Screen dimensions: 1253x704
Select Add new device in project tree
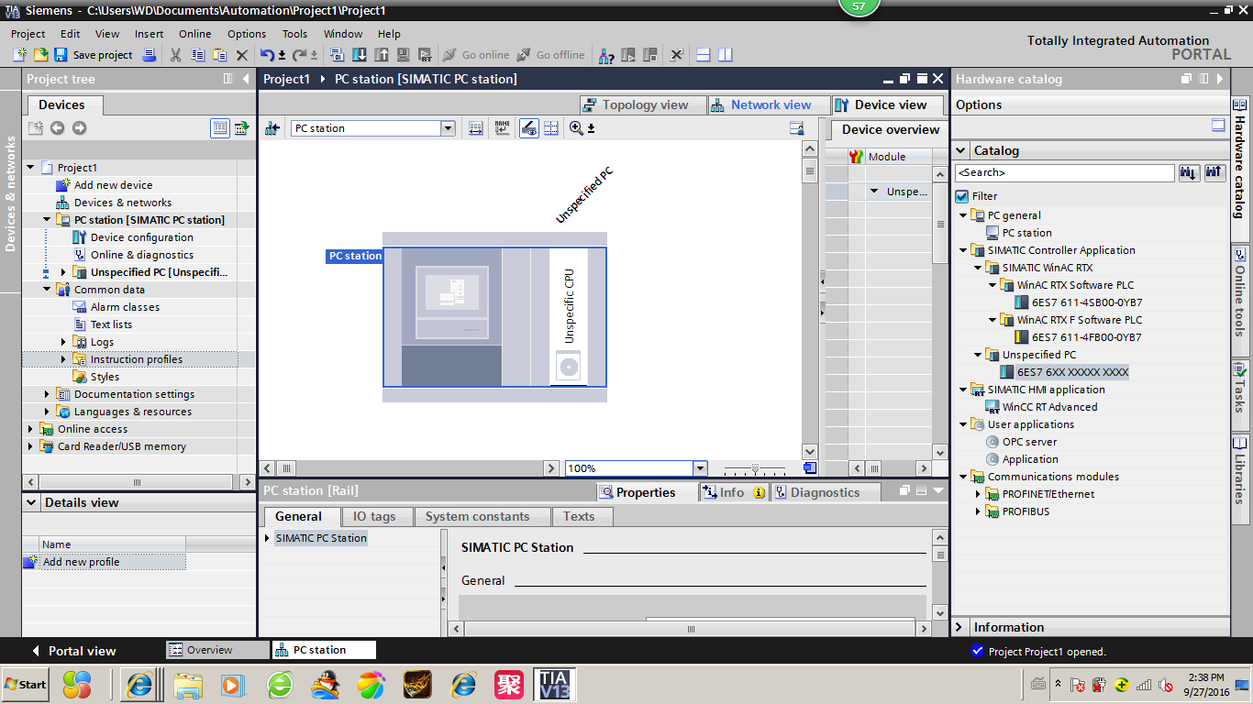(113, 185)
